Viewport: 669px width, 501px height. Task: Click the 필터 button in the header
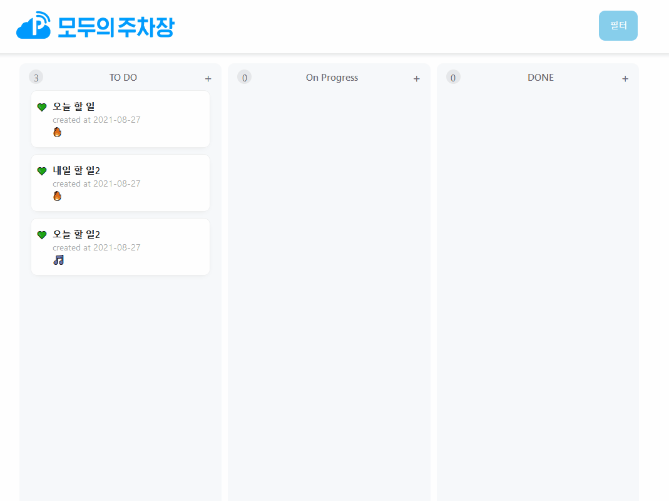pos(618,26)
